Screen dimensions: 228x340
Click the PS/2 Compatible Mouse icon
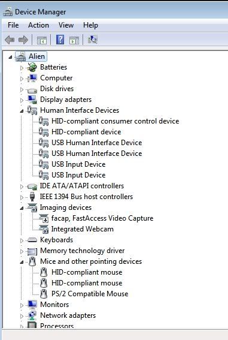44,294
